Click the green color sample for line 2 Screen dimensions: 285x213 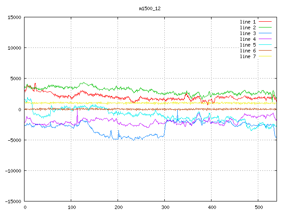pos(265,28)
